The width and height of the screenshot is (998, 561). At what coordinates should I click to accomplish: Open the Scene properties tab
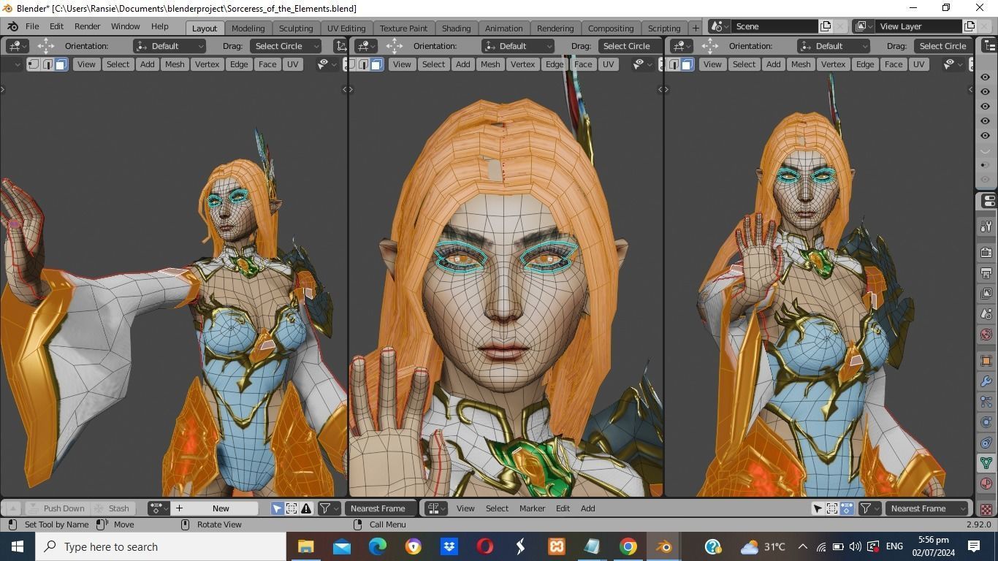[986, 314]
